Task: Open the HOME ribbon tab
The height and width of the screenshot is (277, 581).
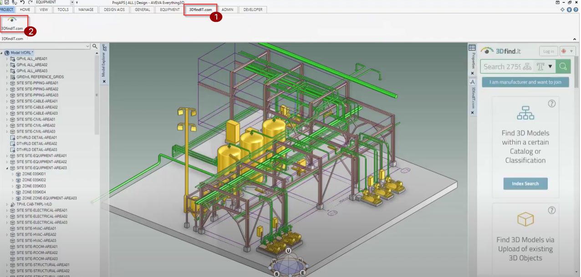Action: pyautogui.click(x=25, y=10)
